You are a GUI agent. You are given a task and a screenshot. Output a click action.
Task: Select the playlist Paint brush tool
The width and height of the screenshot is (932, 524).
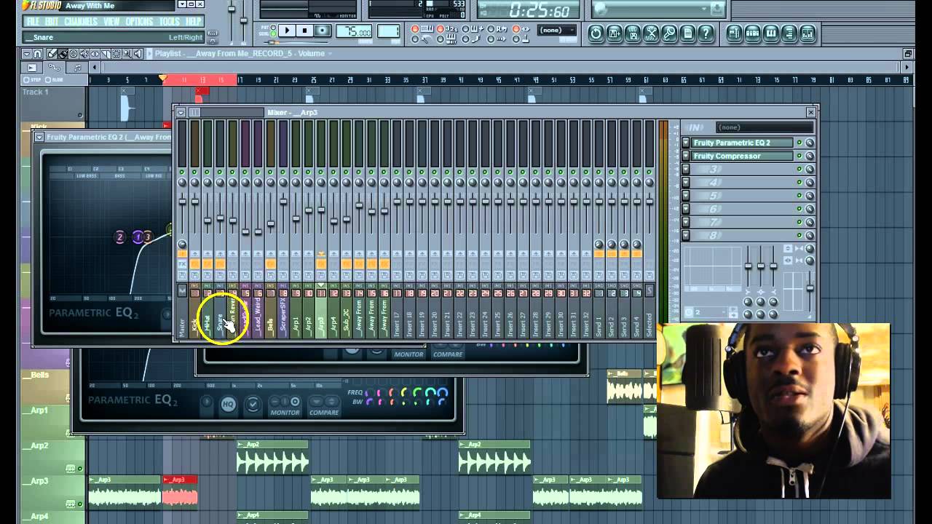pyautogui.click(x=63, y=53)
